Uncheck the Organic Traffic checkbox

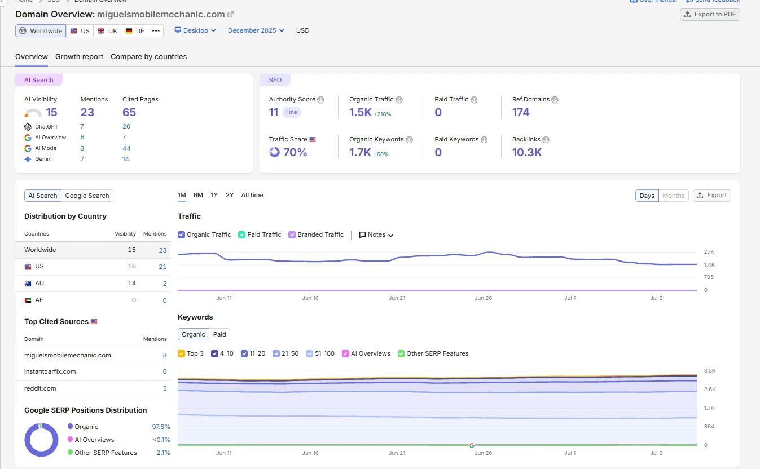point(181,235)
